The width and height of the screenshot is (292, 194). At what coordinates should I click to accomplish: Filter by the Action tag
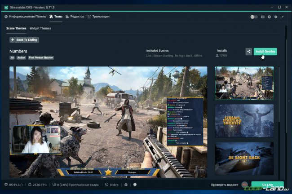[21, 58]
